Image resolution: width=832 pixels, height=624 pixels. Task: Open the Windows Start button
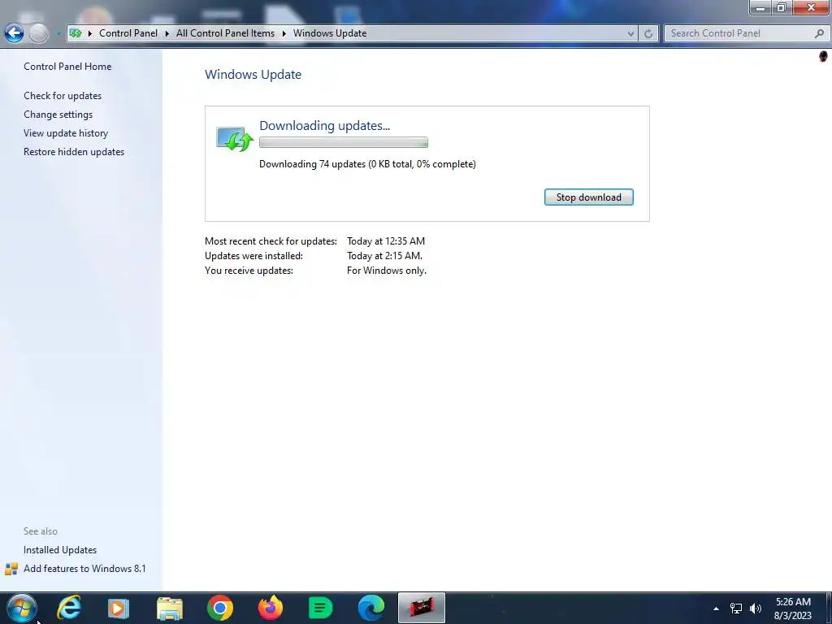(x=22, y=608)
